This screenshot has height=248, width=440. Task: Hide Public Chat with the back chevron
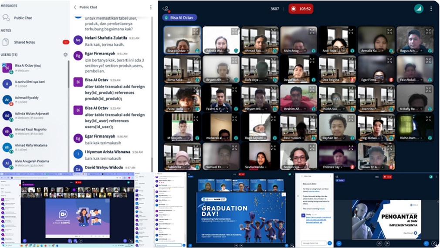(x=75, y=7)
